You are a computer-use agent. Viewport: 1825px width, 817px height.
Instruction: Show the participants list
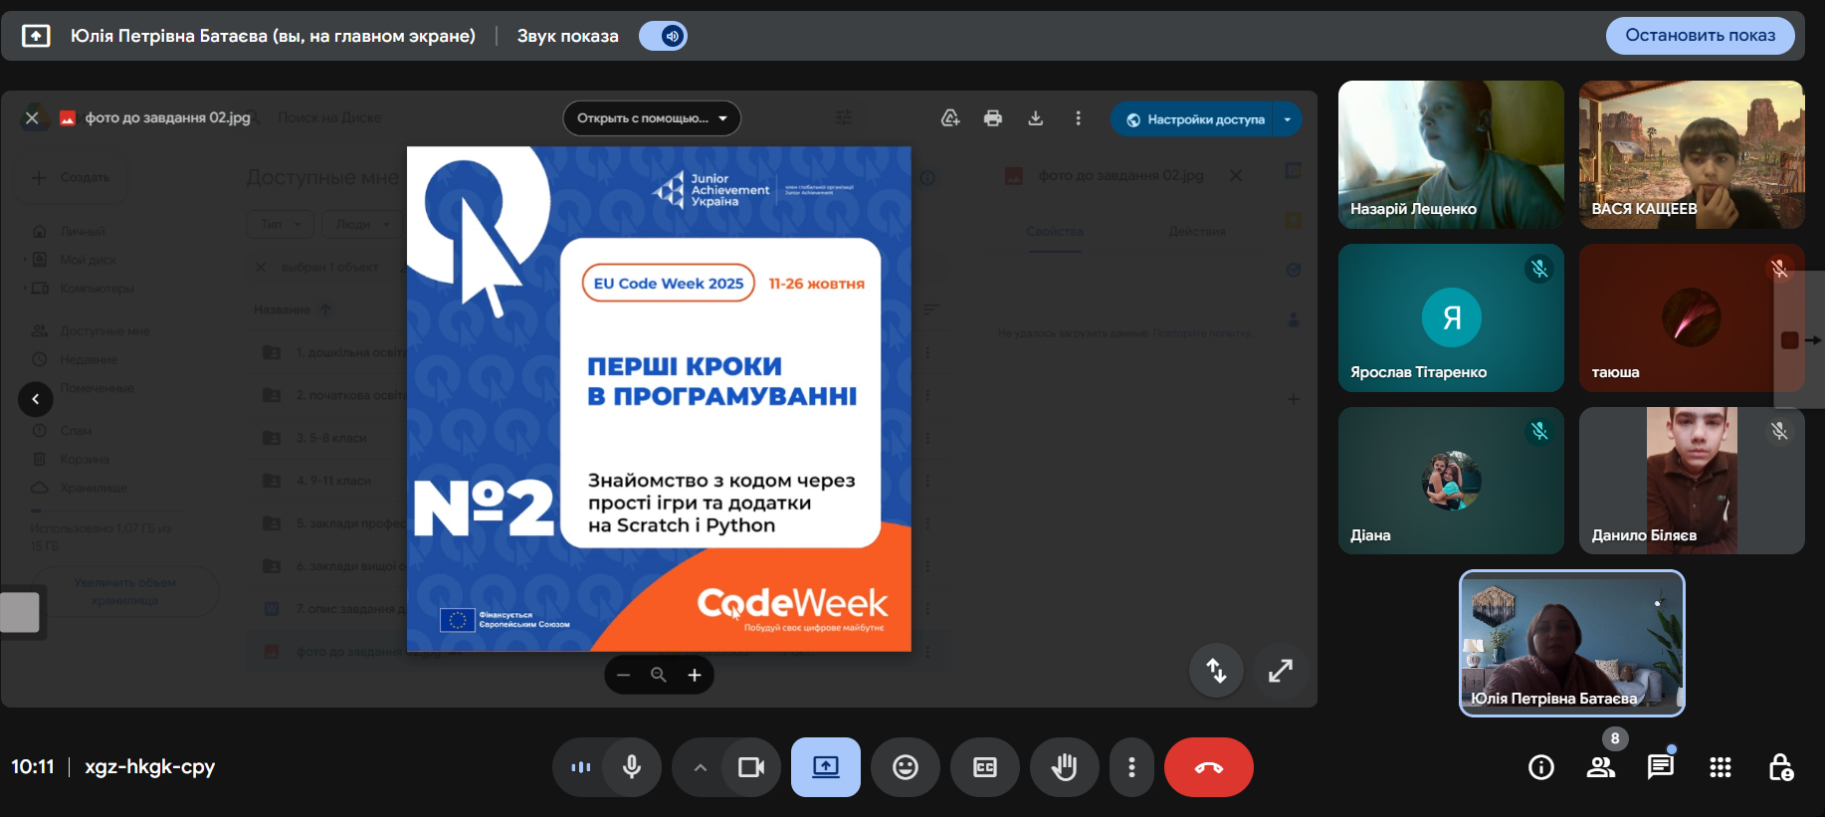1600,767
